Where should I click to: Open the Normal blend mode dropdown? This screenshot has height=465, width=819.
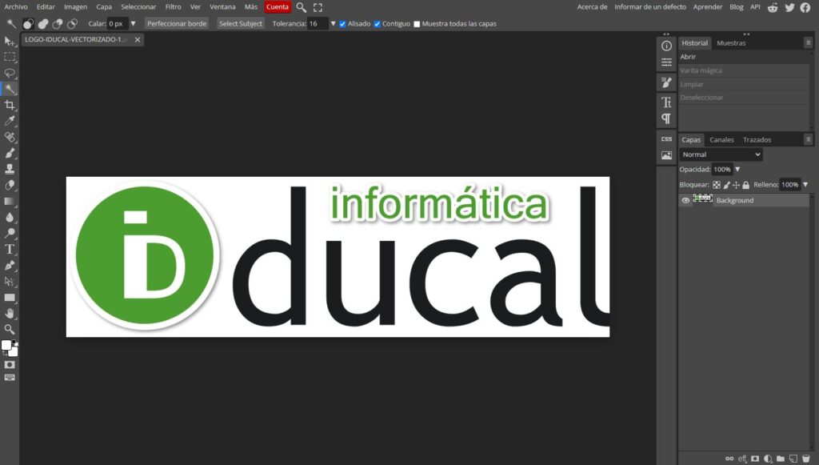click(x=721, y=154)
